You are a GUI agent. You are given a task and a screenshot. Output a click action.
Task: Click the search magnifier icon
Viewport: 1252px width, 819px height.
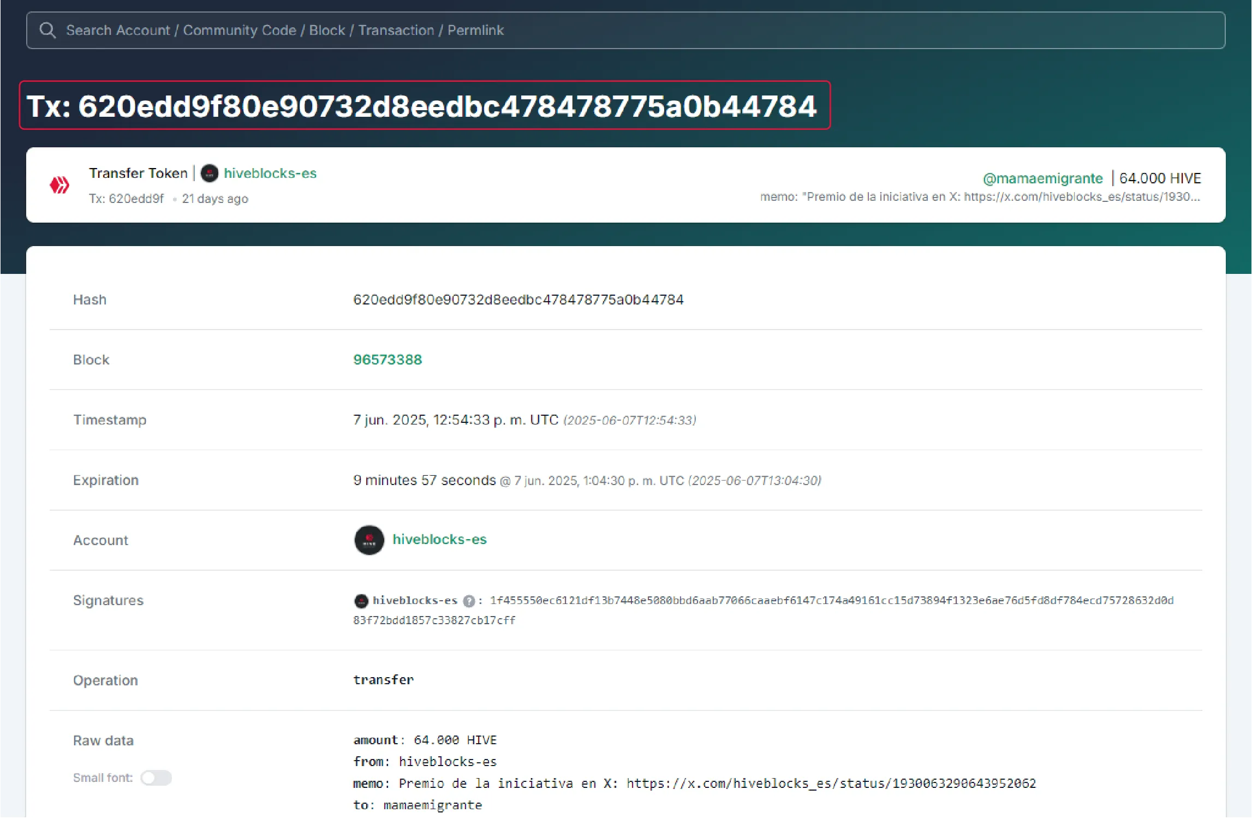click(x=47, y=30)
